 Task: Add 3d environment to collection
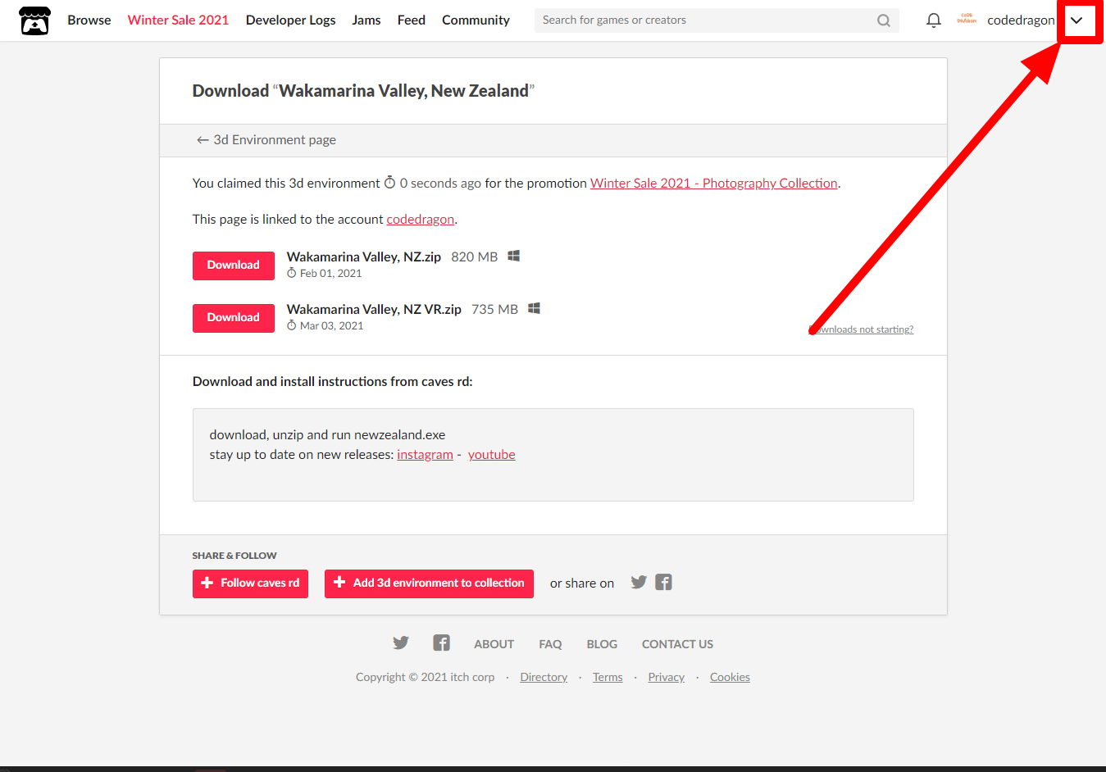429,584
